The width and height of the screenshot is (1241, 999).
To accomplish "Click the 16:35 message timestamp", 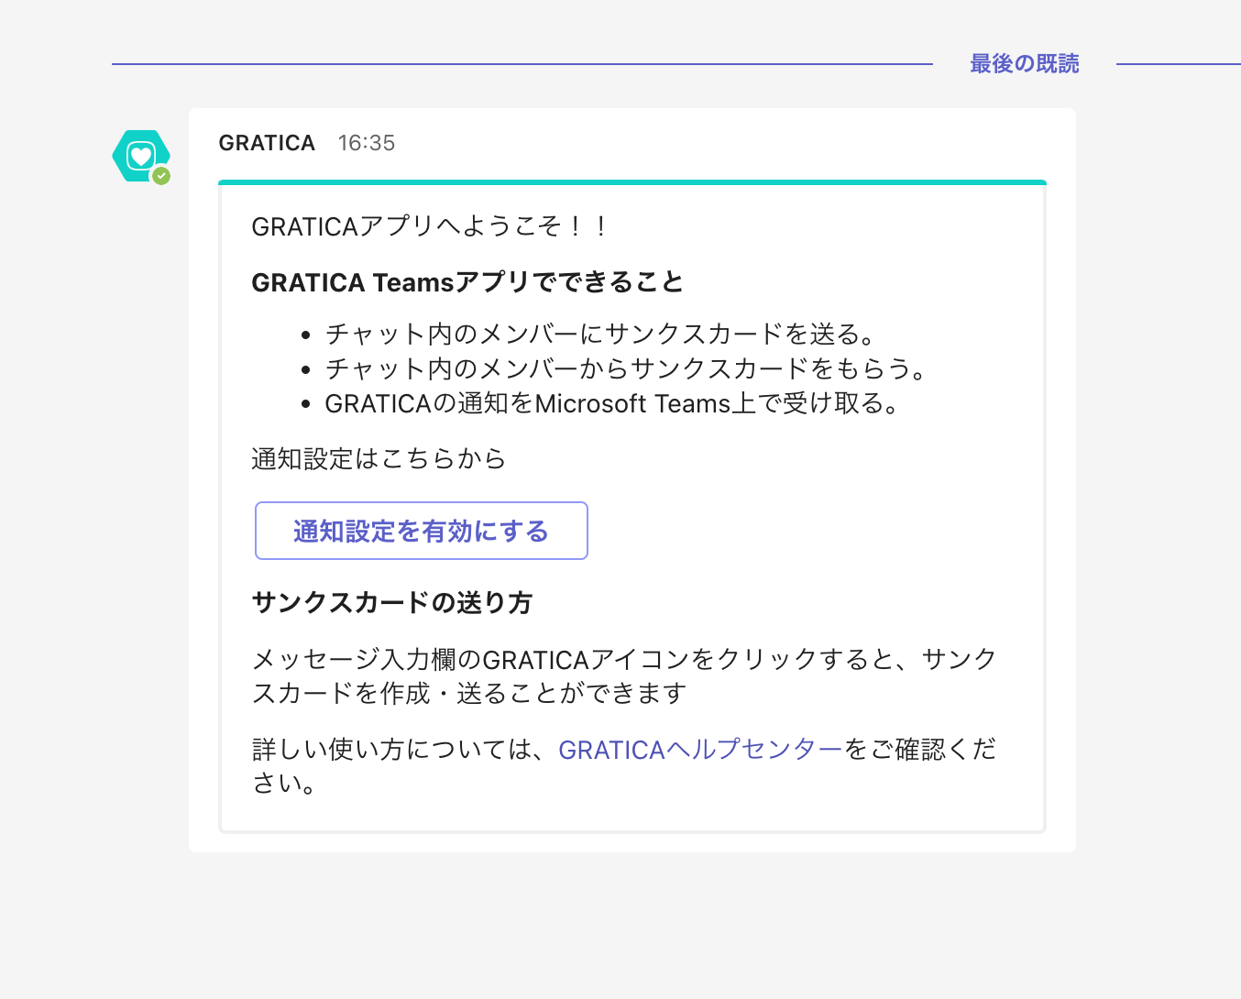I will (x=367, y=143).
